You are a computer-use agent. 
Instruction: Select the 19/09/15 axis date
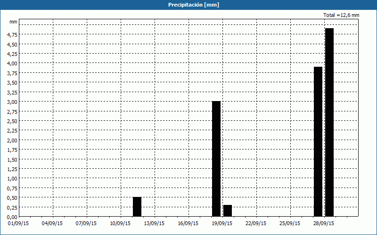click(x=222, y=224)
